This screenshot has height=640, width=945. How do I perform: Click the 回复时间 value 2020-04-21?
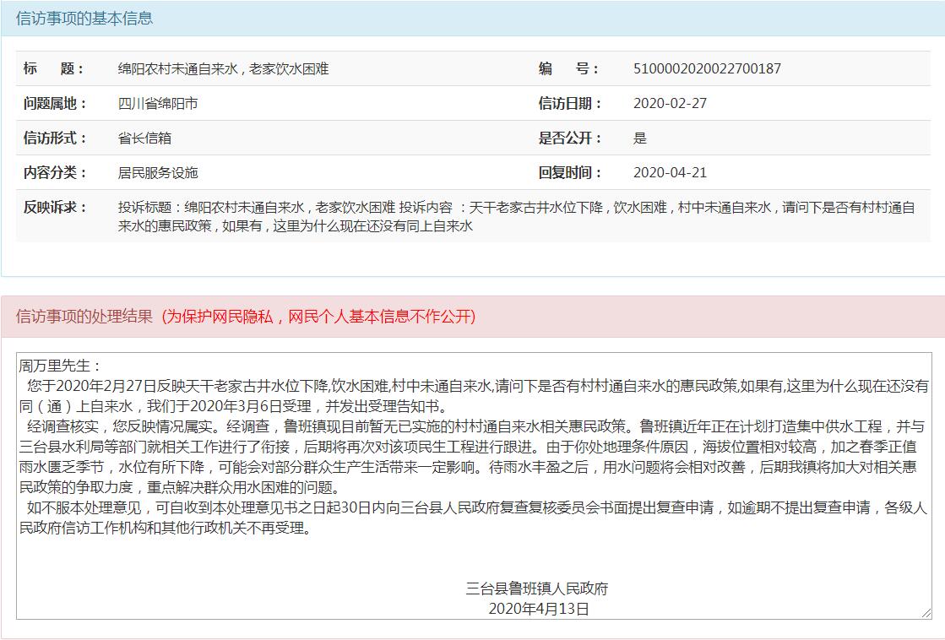(670, 173)
